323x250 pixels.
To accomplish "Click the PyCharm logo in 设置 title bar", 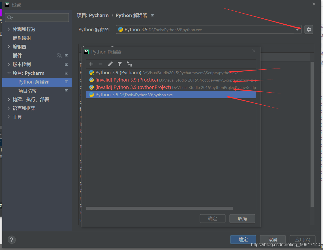I will (7, 5).
